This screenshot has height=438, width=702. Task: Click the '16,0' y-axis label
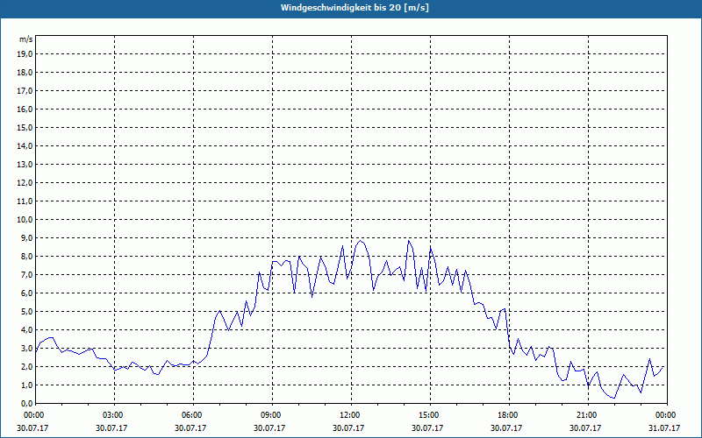(x=25, y=109)
